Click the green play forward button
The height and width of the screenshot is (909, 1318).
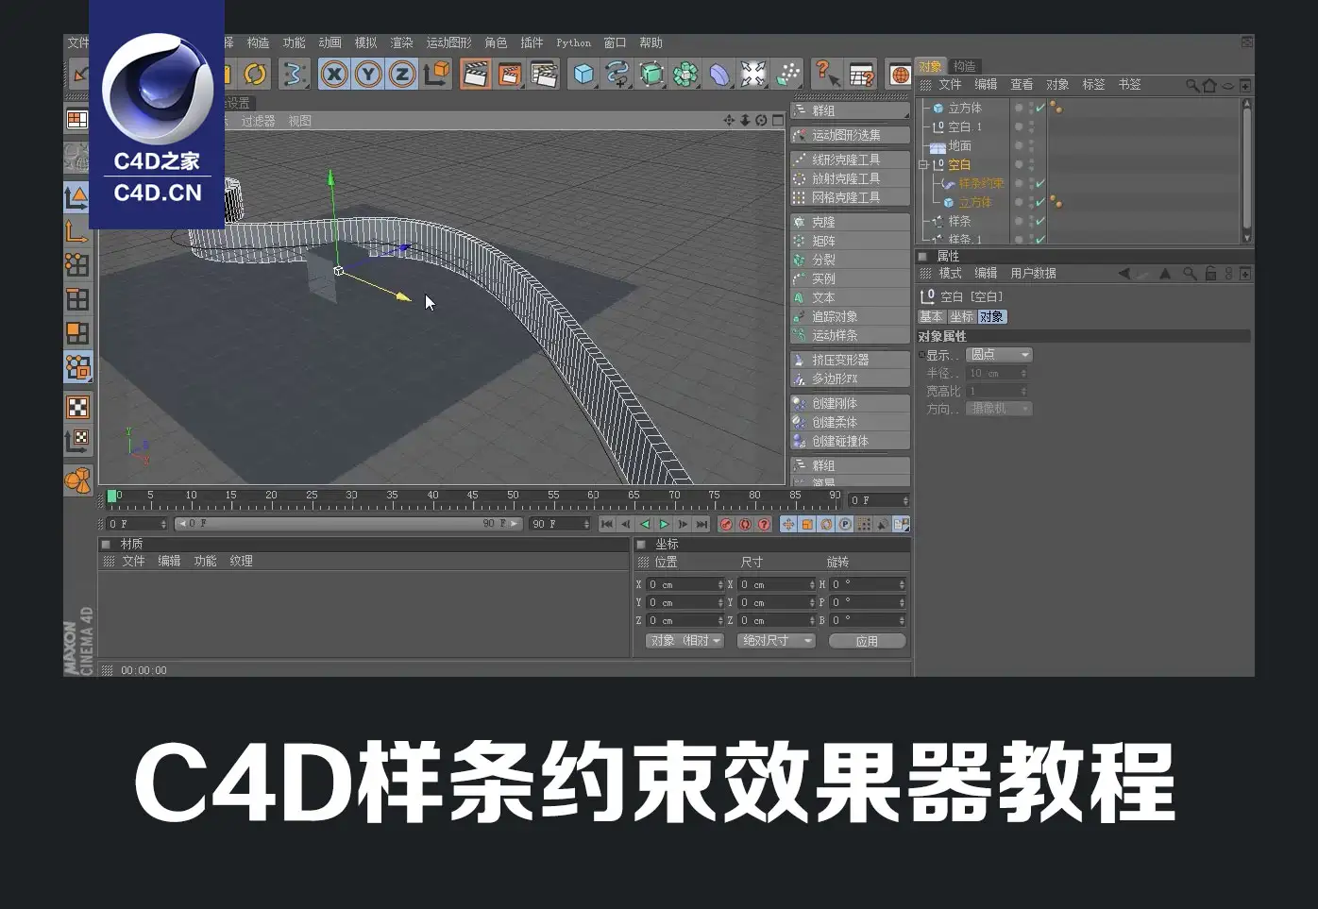click(664, 524)
